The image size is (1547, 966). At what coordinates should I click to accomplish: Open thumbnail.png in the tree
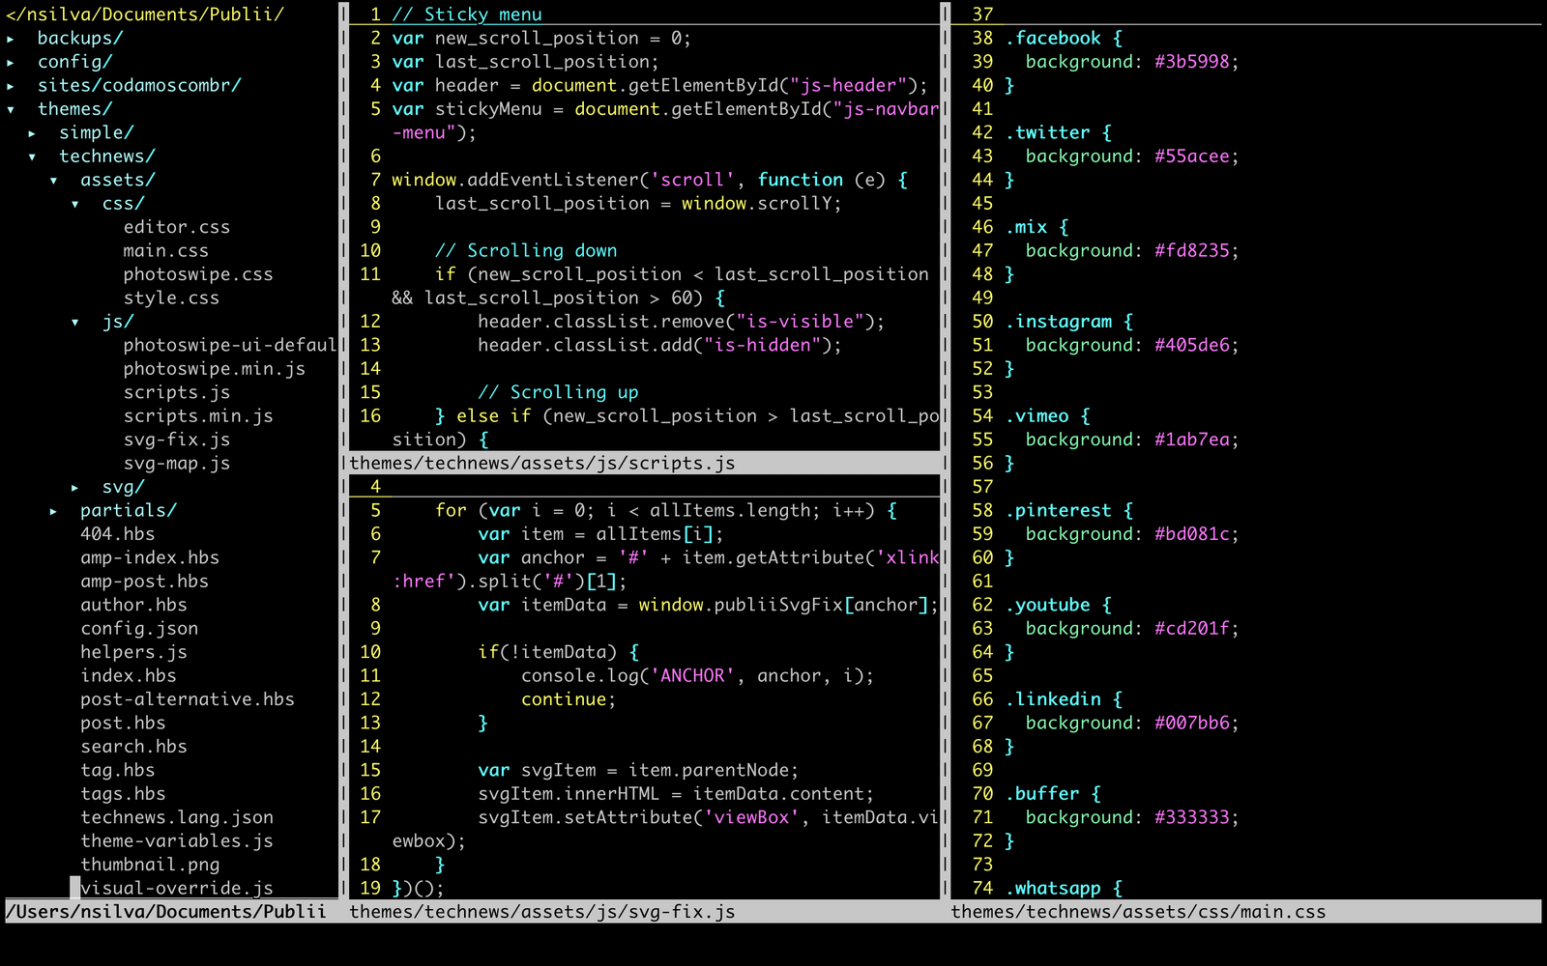(x=149, y=865)
